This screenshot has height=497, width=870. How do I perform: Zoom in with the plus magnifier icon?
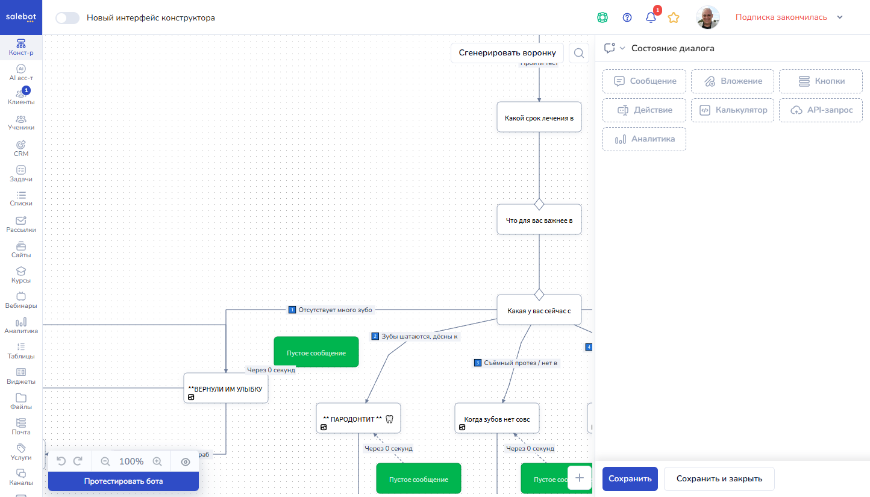pos(157,461)
